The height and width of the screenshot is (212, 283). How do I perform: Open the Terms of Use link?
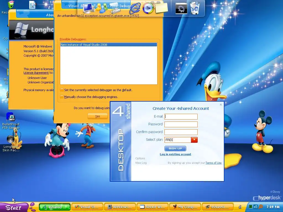click(213, 163)
